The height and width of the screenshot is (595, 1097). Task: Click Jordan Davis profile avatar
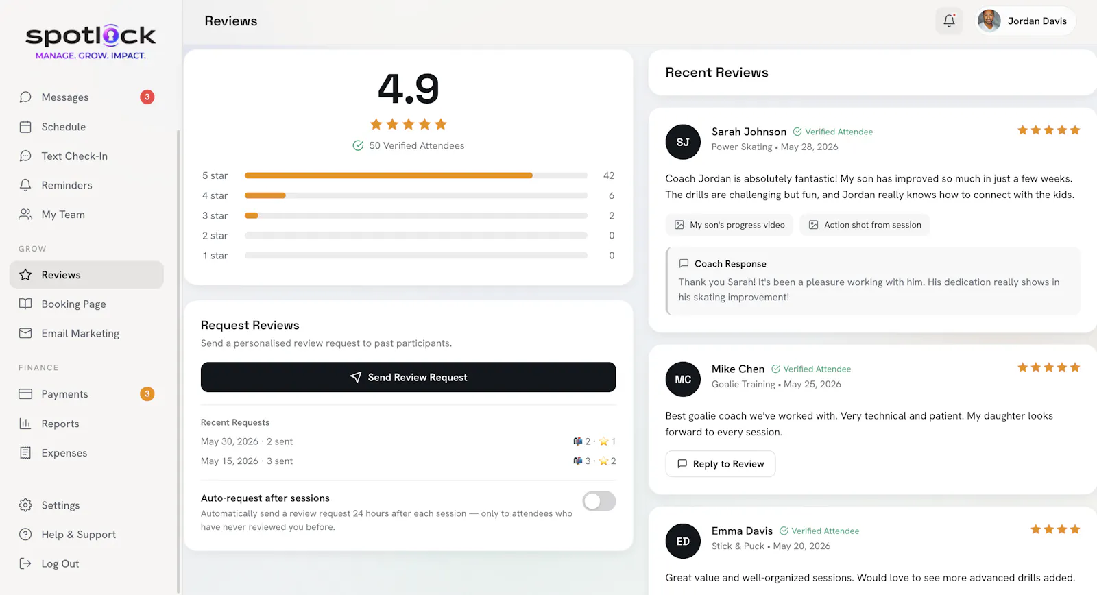(989, 21)
